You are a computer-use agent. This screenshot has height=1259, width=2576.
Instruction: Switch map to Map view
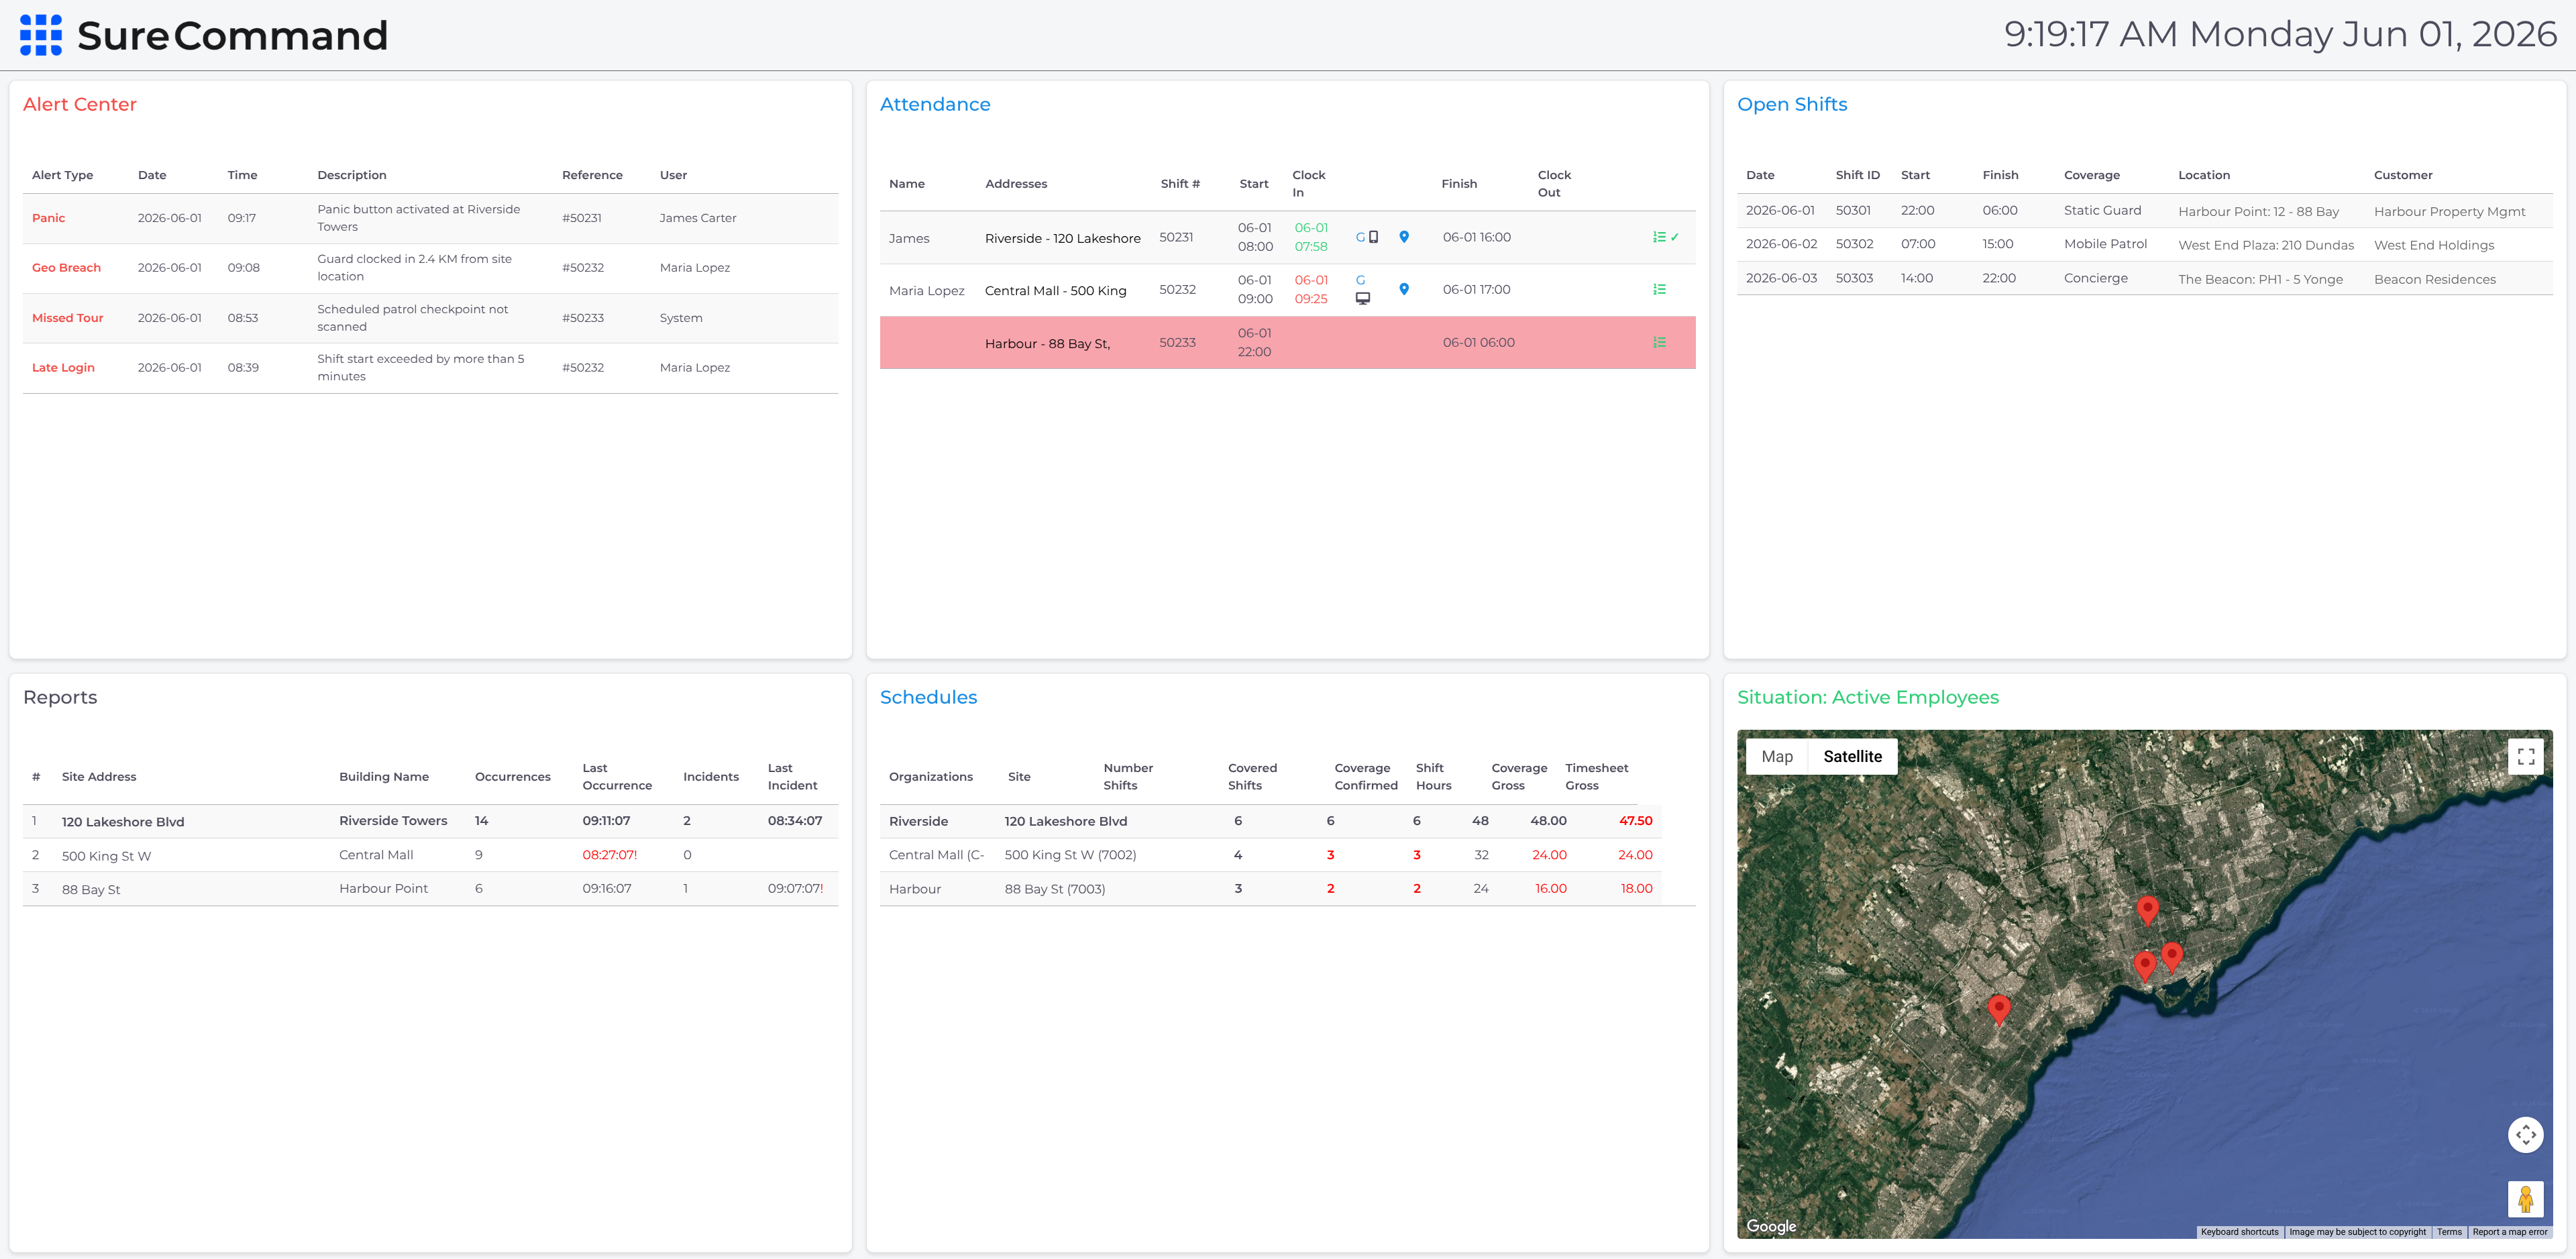(x=1777, y=756)
